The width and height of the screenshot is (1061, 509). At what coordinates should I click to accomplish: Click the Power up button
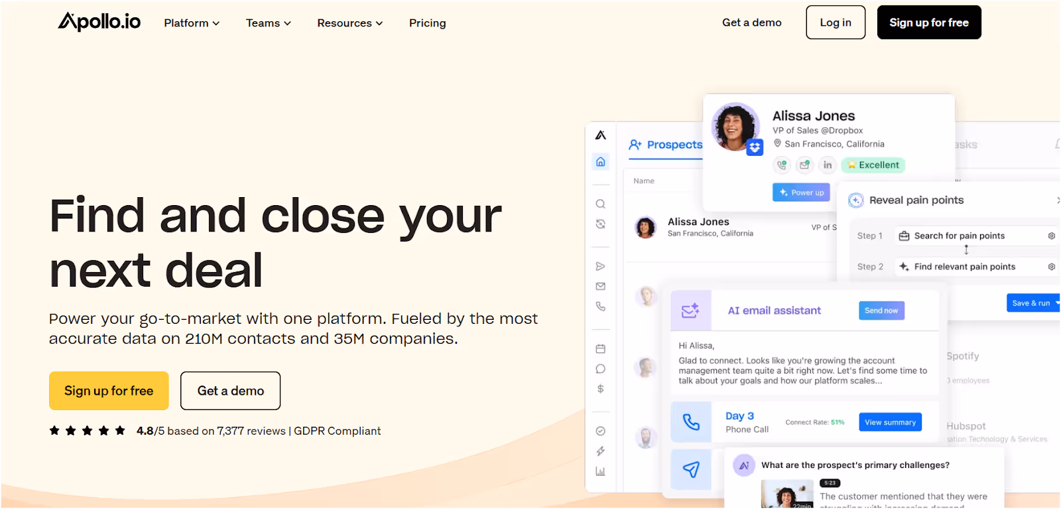click(801, 192)
